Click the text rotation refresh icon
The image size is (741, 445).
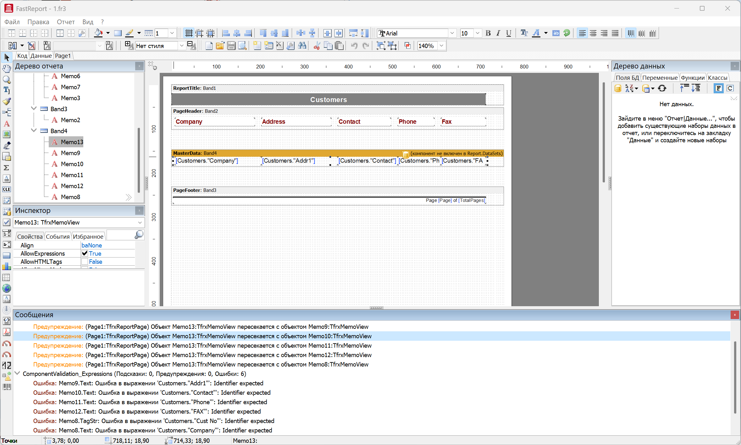point(567,33)
